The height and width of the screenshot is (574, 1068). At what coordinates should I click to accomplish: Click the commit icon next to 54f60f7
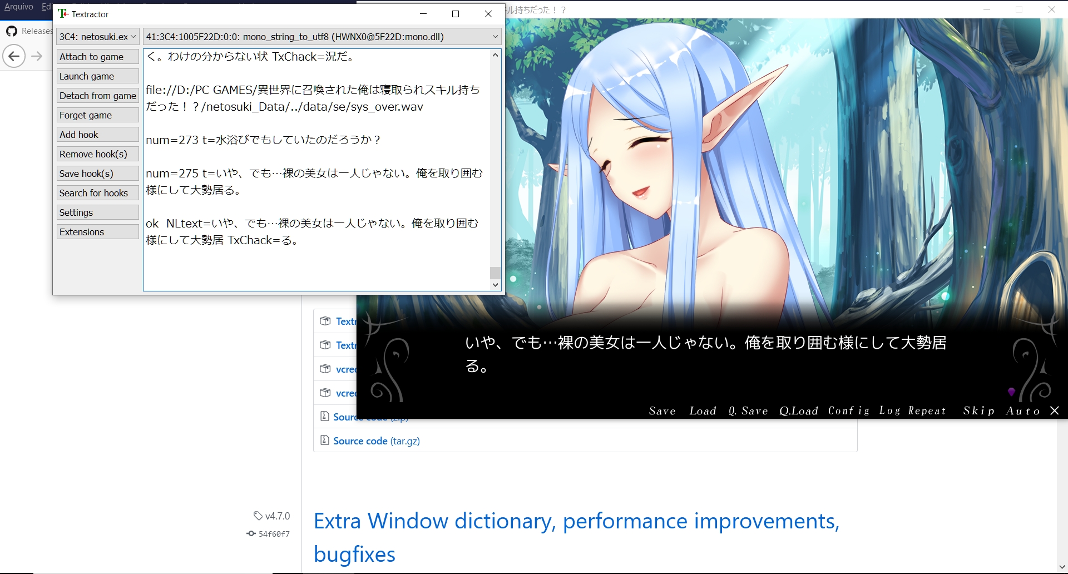251,533
